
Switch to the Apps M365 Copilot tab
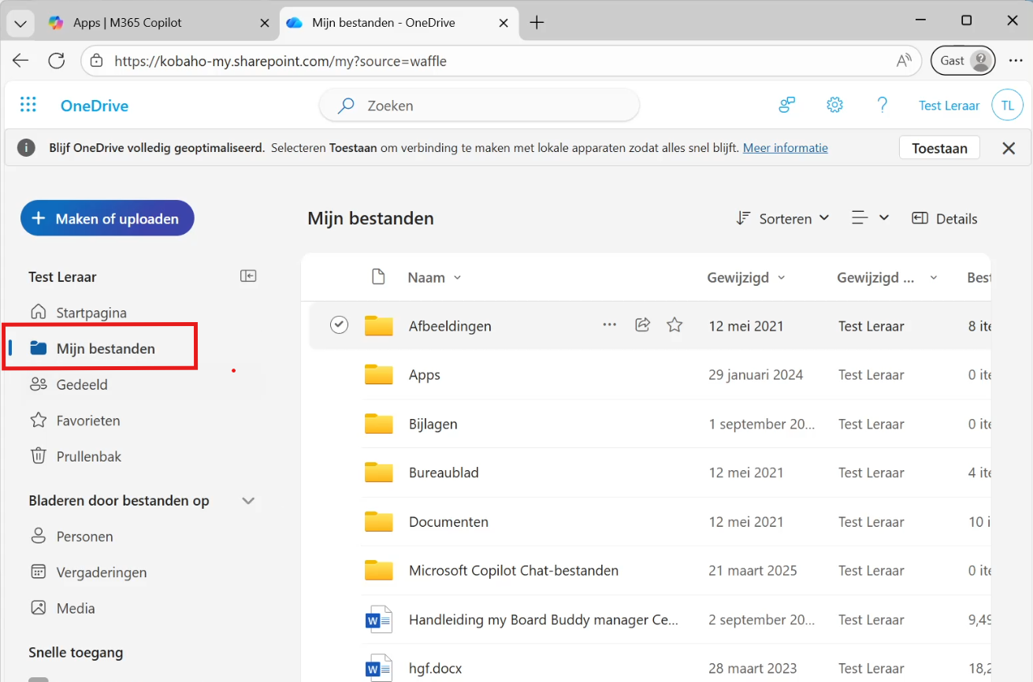pos(127,23)
